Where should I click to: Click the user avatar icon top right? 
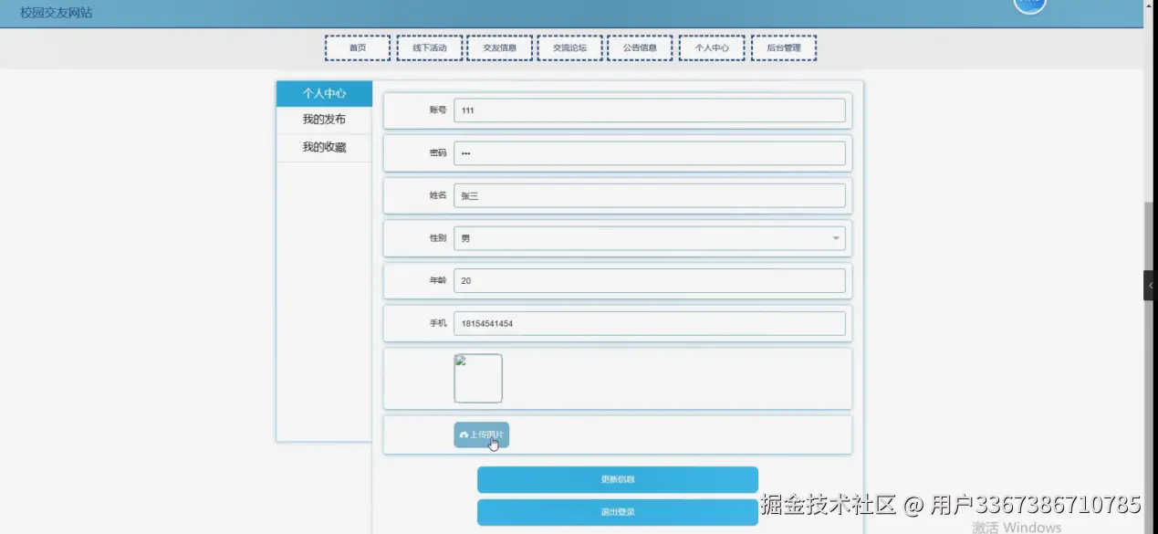click(x=1029, y=5)
